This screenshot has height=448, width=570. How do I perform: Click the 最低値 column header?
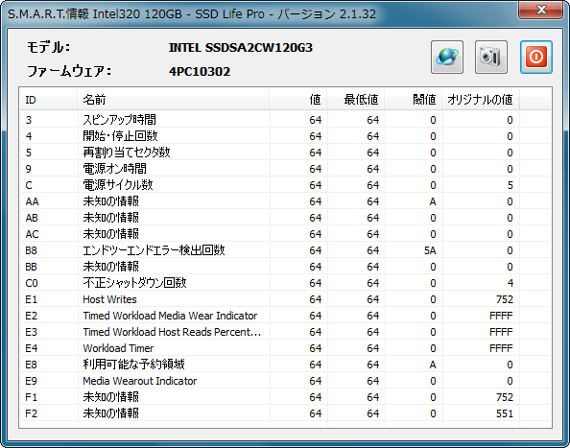pos(356,99)
